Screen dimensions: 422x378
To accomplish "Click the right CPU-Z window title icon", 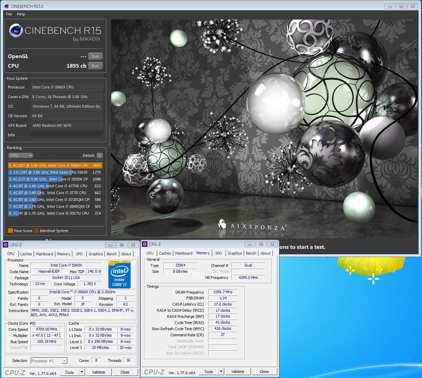I will [x=145, y=244].
